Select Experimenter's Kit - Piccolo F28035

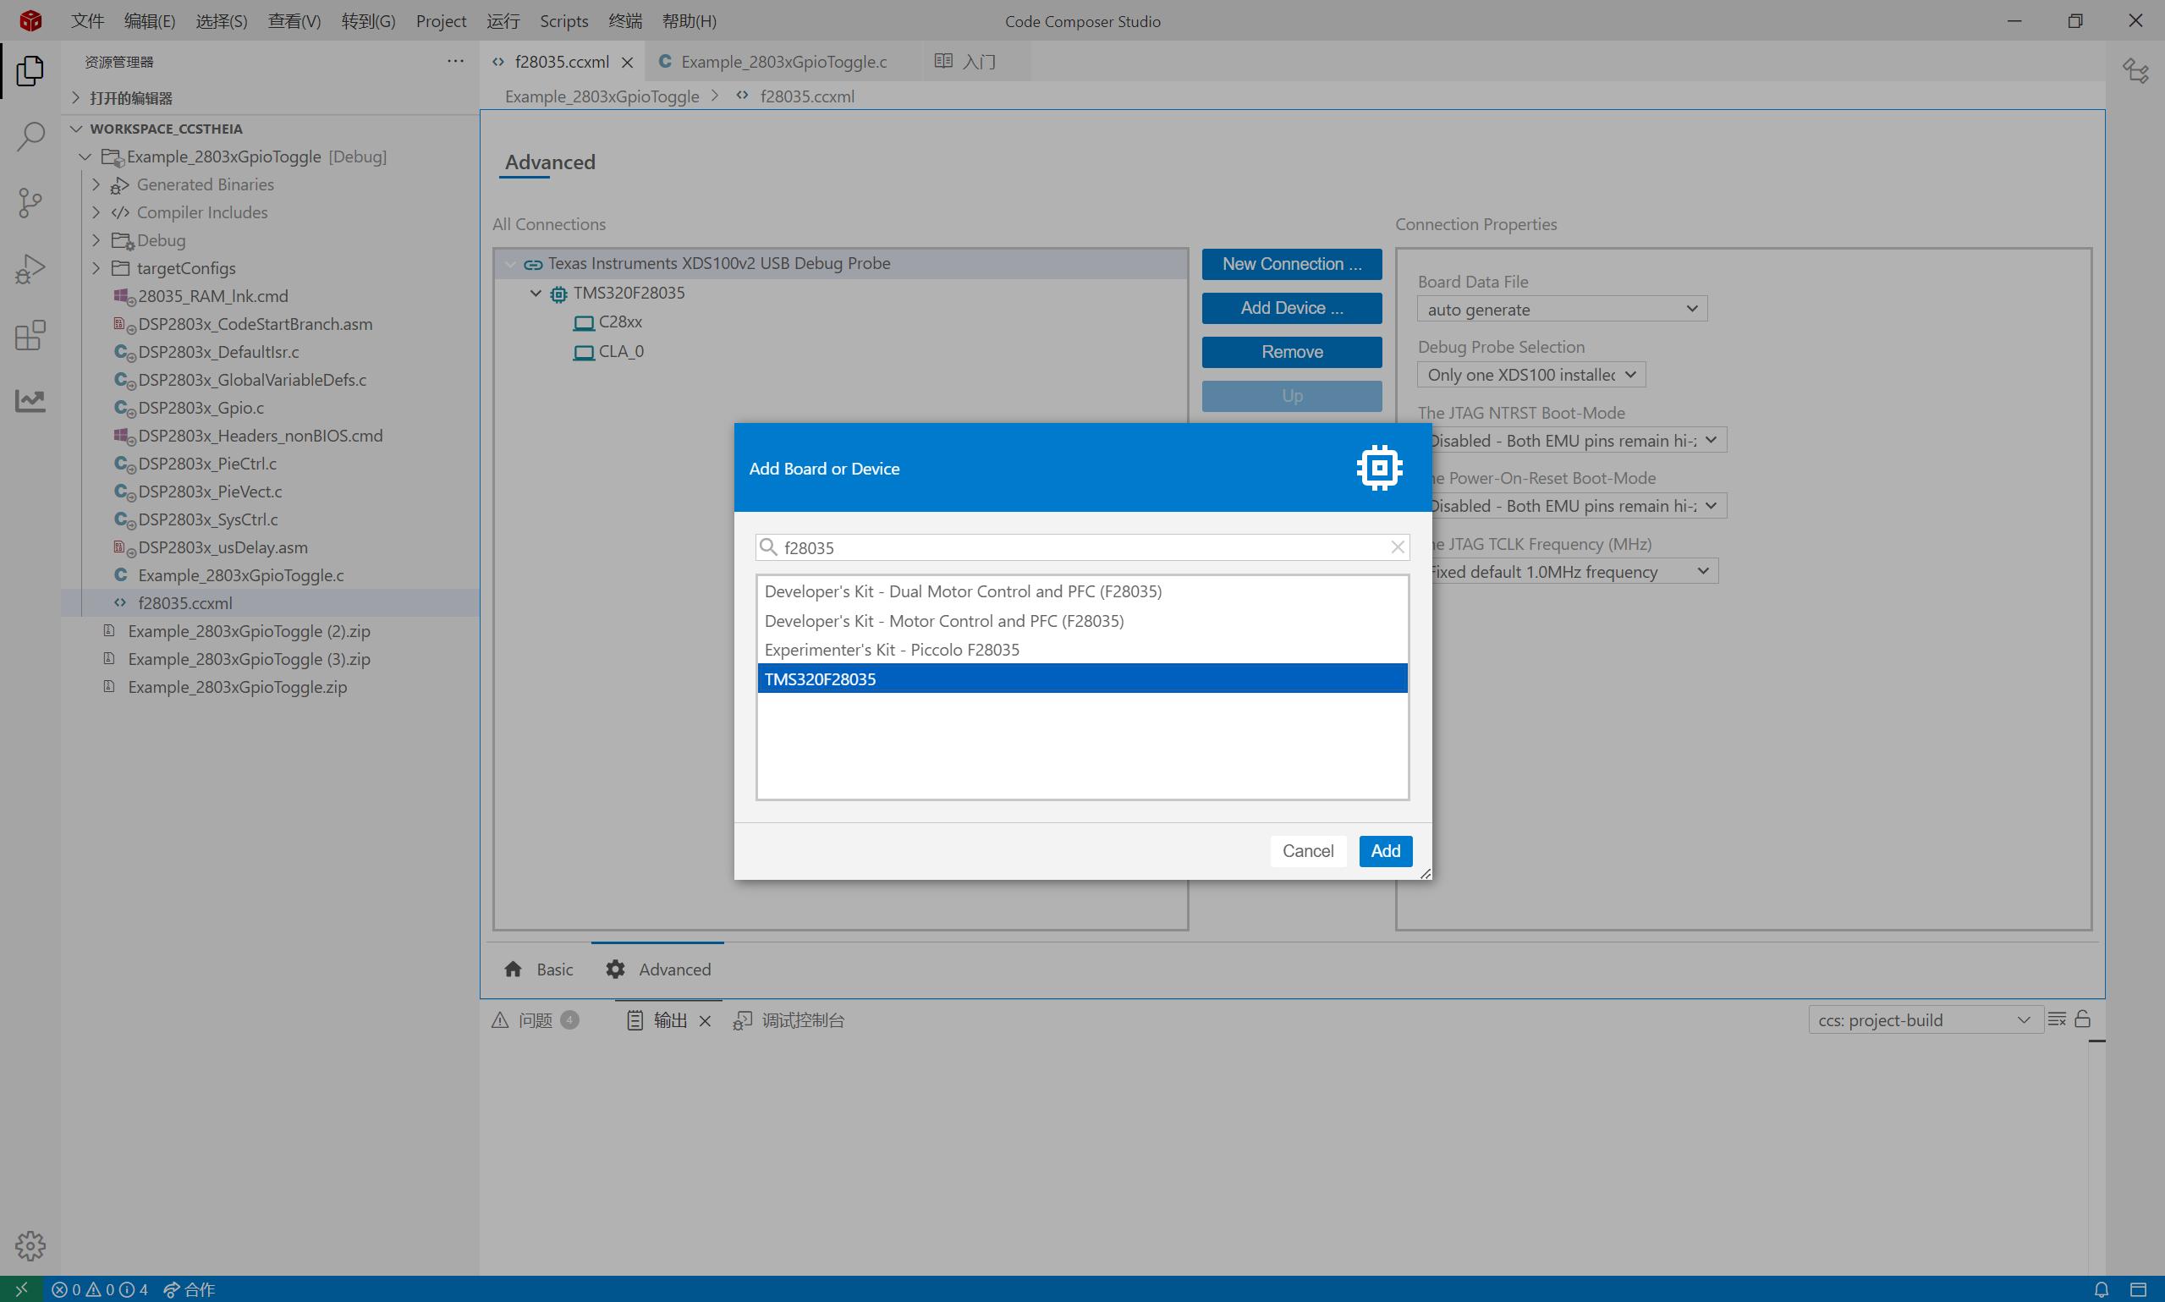(x=891, y=649)
